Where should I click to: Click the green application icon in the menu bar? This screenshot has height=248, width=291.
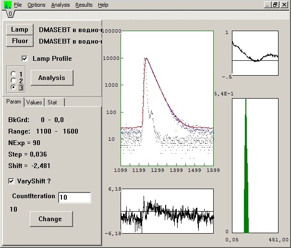(7, 5)
